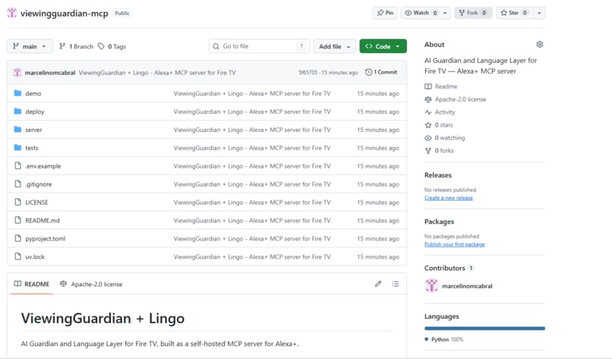Open the pyproject.toml file
This screenshot has height=359, width=612.
click(x=46, y=239)
